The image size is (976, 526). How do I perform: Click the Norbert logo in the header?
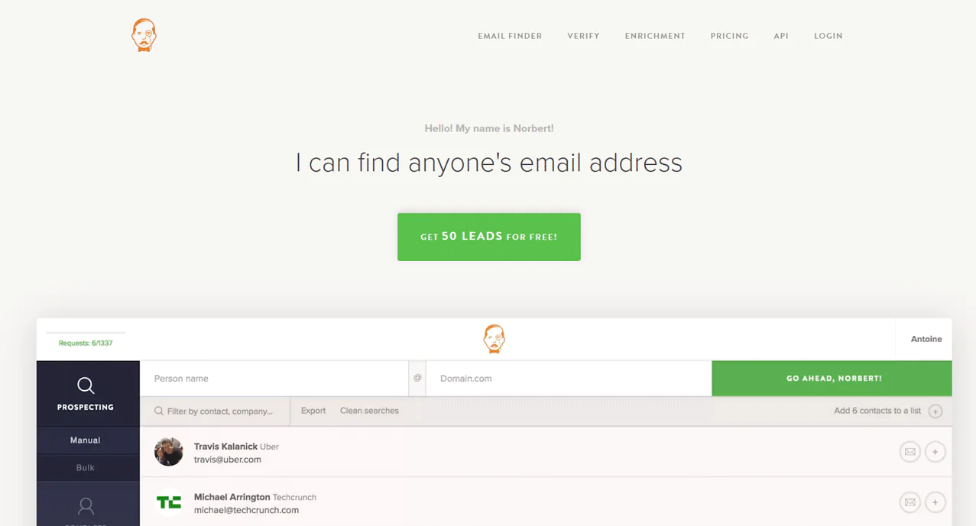coord(144,35)
